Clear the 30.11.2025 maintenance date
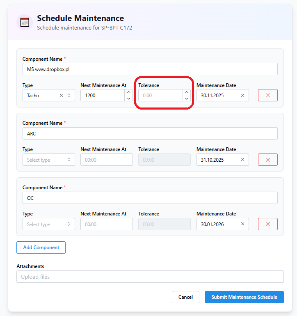 (x=242, y=96)
